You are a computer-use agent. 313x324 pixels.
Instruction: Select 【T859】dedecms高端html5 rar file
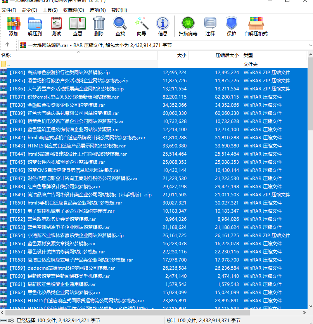click(154, 268)
